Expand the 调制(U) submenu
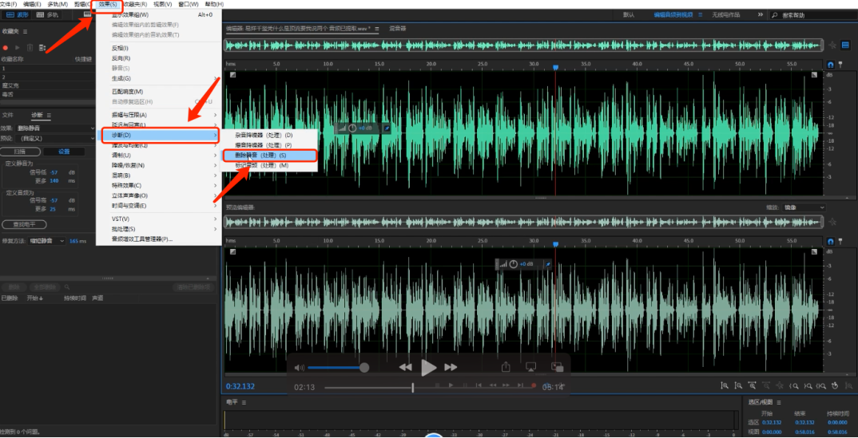858x438 pixels. [159, 155]
